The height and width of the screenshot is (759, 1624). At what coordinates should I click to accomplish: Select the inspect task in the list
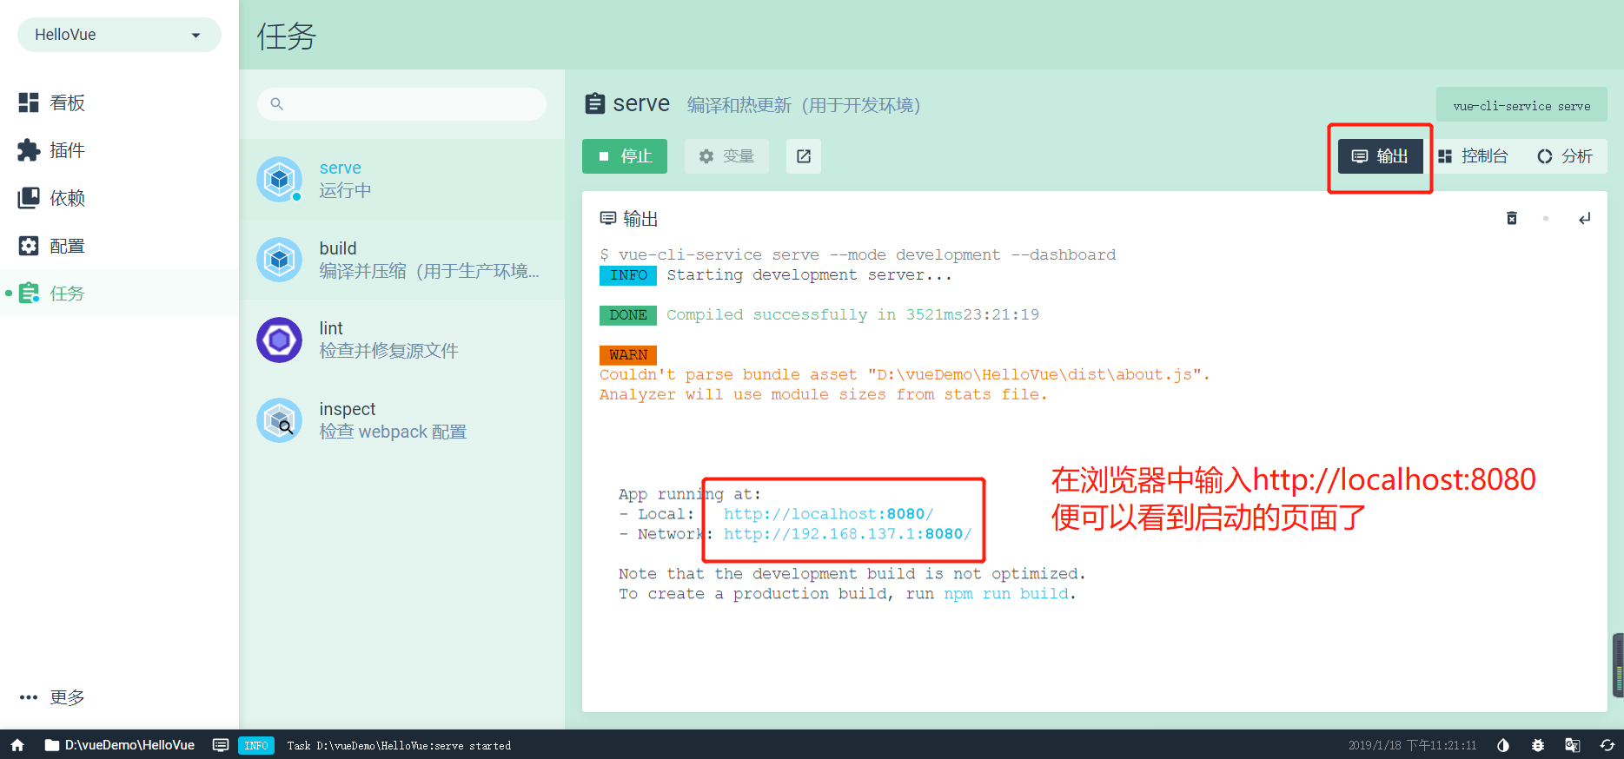point(401,420)
